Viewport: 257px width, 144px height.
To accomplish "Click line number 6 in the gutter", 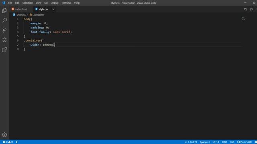I will [x=18, y=40].
